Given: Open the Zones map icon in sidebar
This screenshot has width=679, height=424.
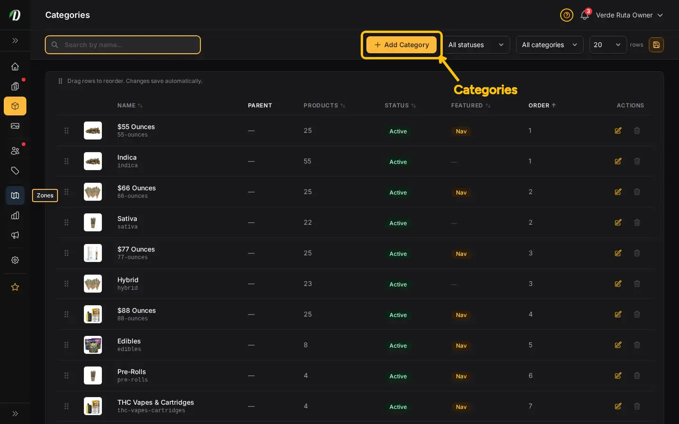Looking at the screenshot, I should point(15,196).
